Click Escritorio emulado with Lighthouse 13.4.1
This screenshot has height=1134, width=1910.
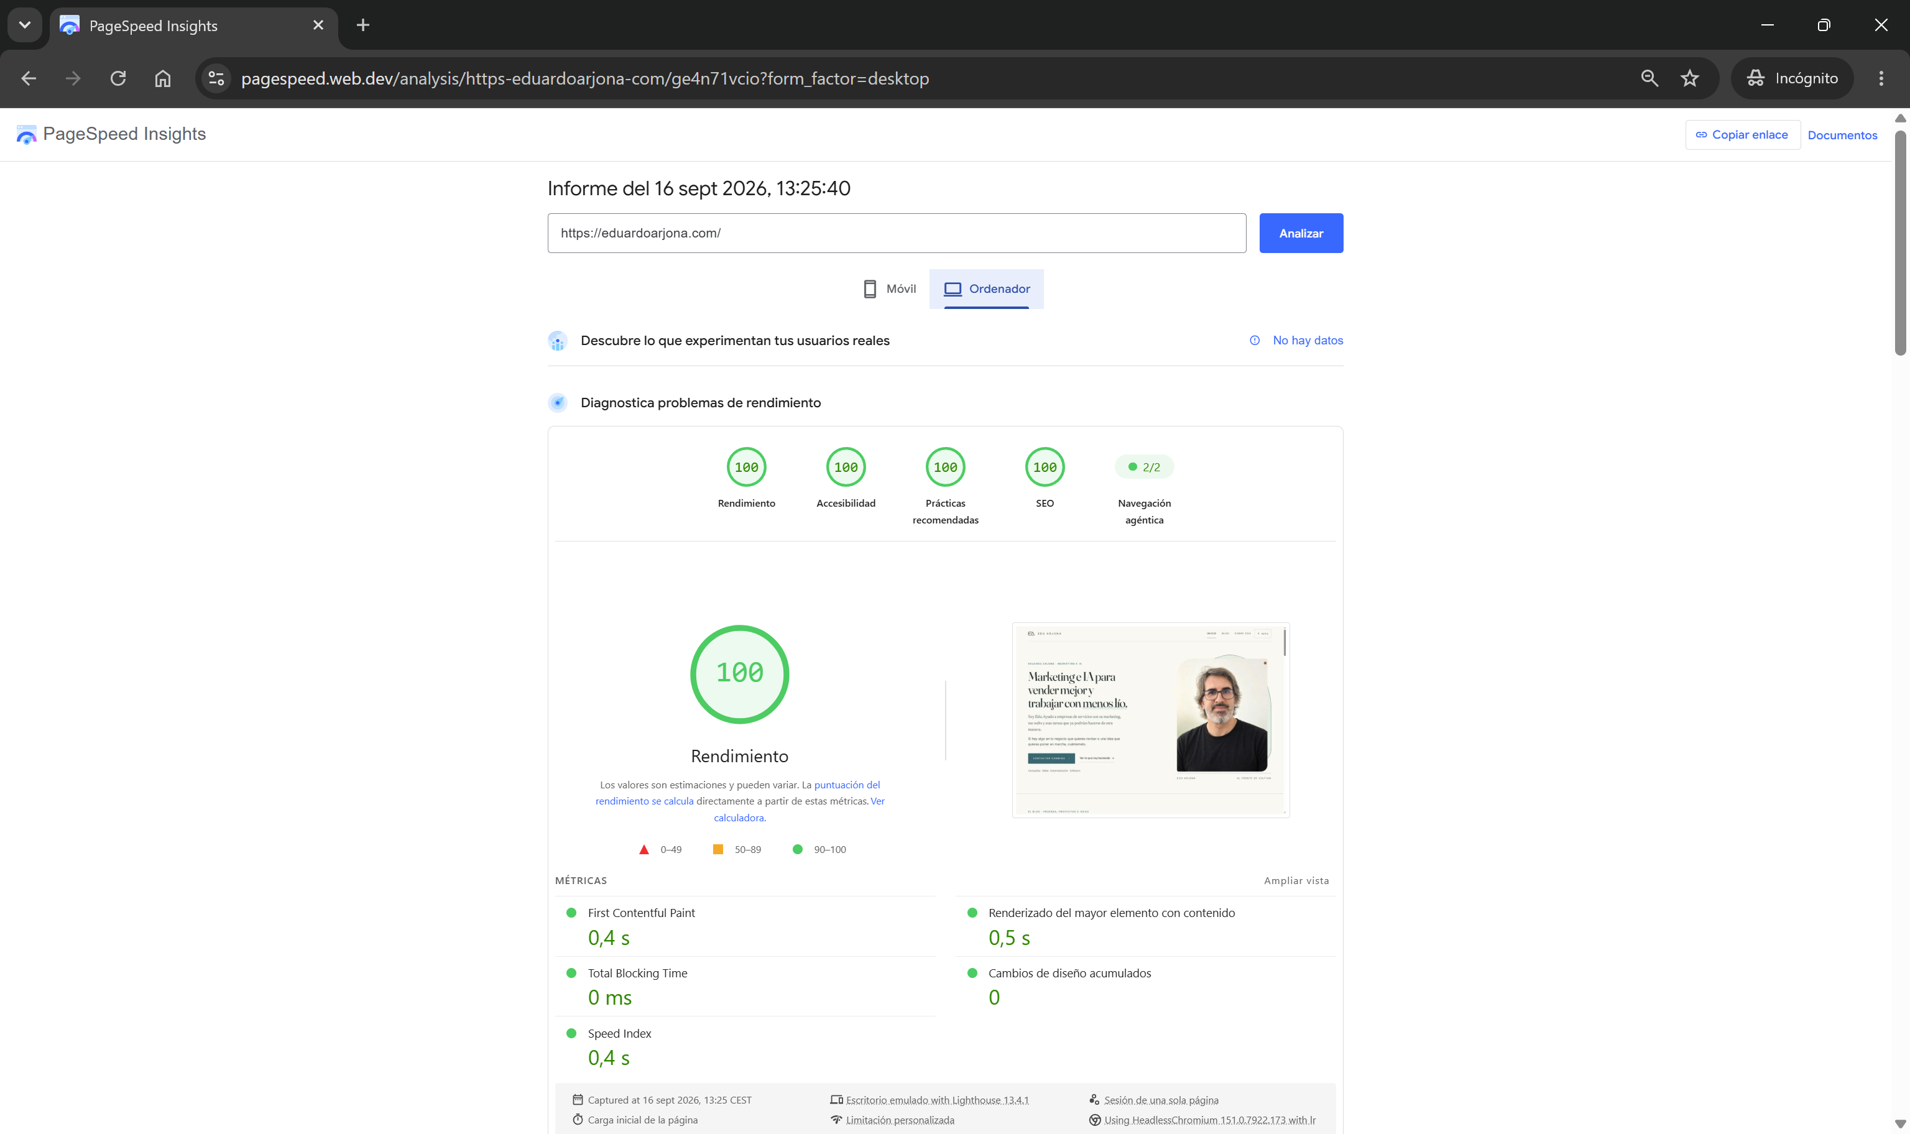coord(937,1100)
